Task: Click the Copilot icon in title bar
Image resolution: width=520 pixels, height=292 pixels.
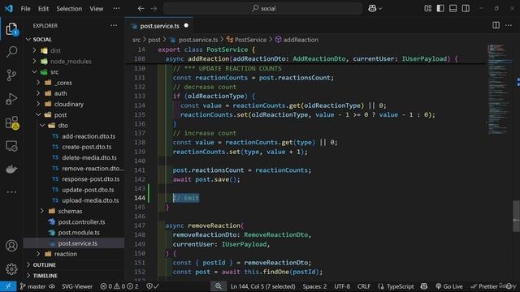Action: click(x=372, y=8)
